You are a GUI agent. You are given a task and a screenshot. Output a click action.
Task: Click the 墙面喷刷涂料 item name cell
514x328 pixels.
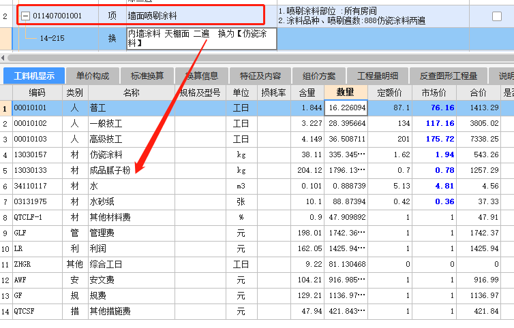(201, 16)
